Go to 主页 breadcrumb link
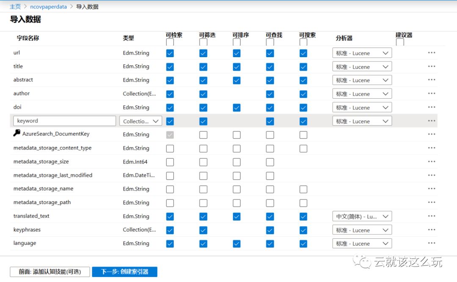Viewport: 457px width, 282px height. pyautogui.click(x=15, y=7)
